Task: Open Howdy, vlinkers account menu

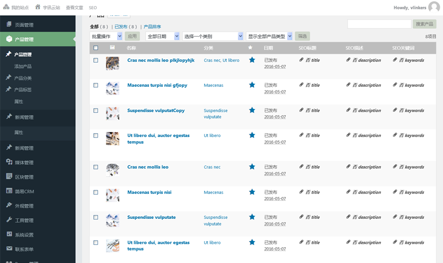Action: click(410, 8)
